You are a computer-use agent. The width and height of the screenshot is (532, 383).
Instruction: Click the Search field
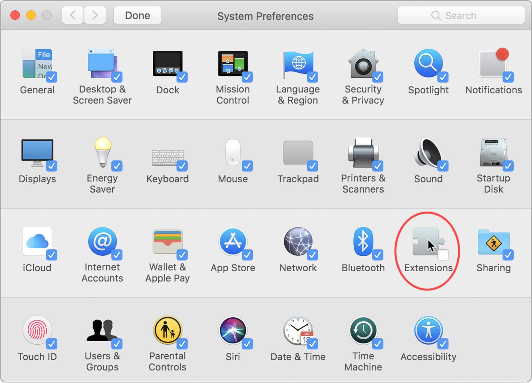coord(461,15)
